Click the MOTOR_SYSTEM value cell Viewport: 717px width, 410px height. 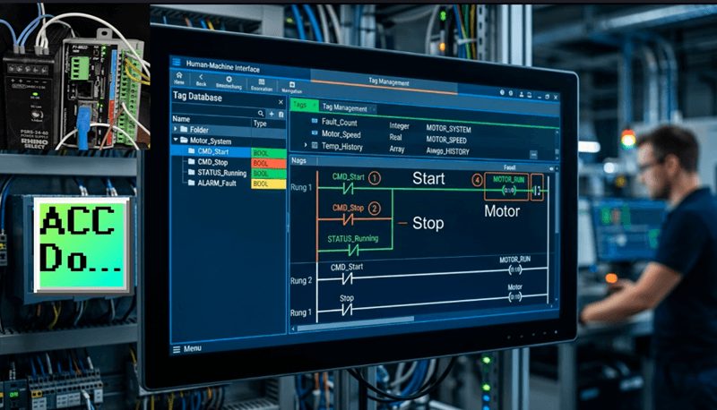point(449,129)
